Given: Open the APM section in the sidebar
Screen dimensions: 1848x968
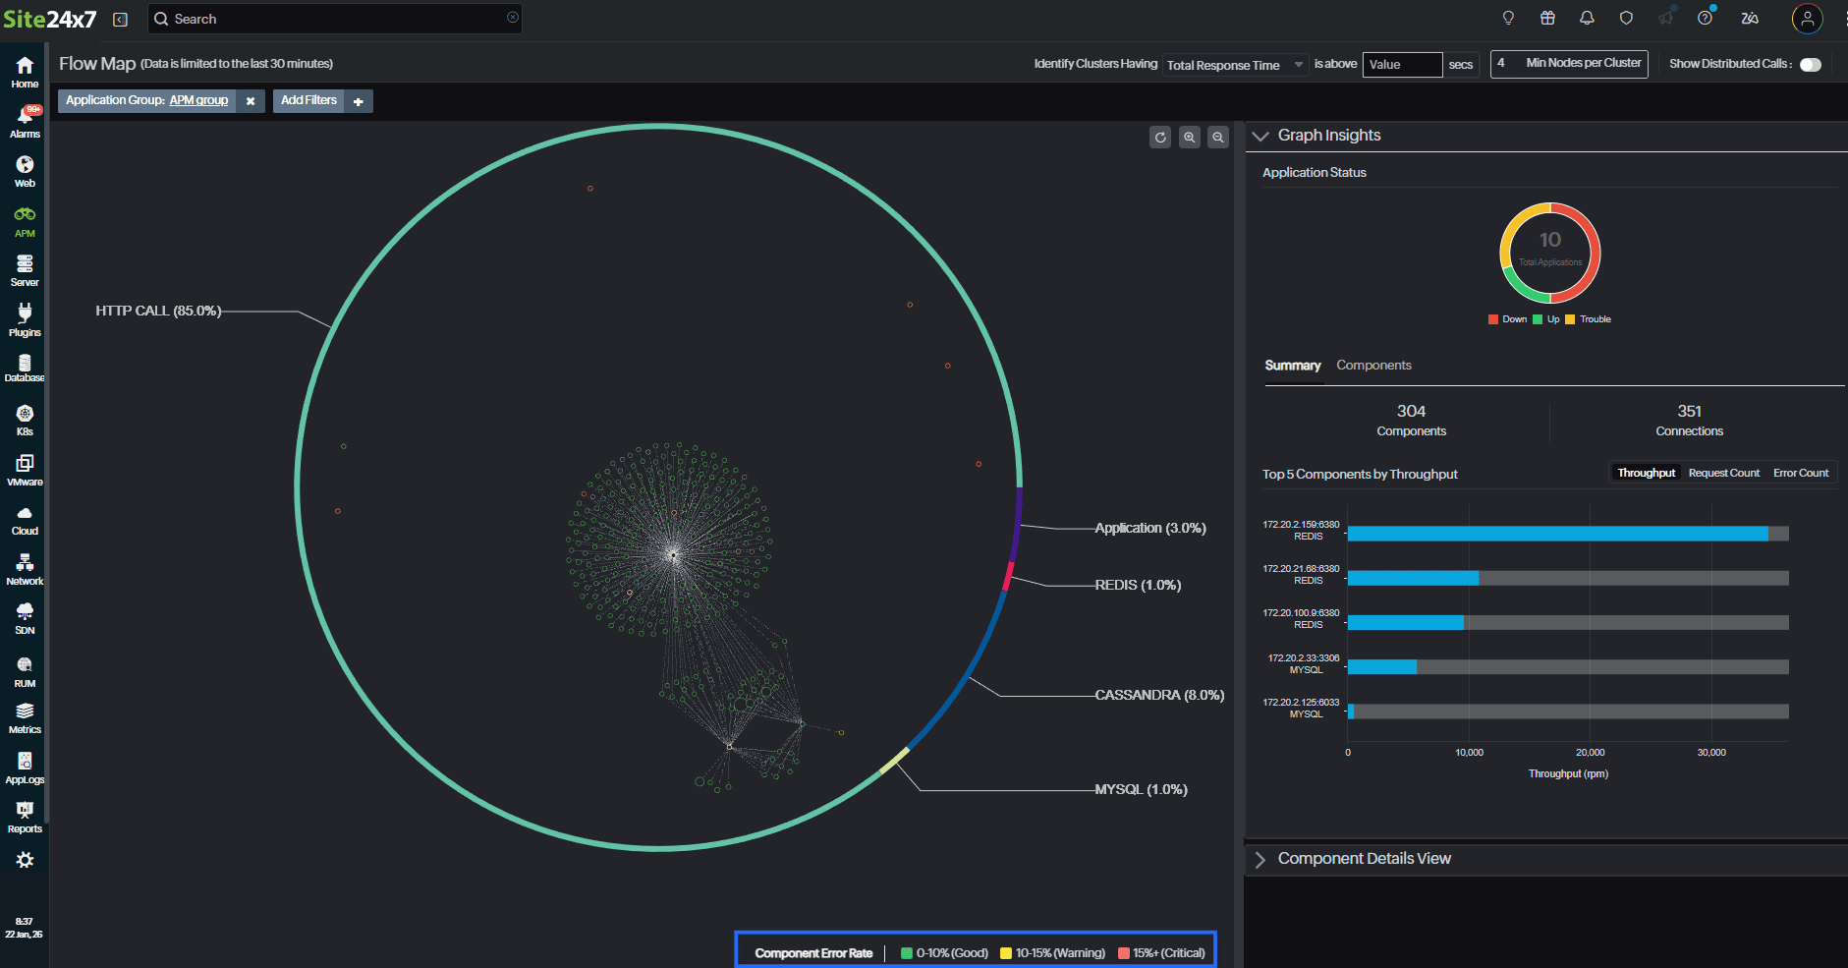Looking at the screenshot, I should click(x=23, y=220).
